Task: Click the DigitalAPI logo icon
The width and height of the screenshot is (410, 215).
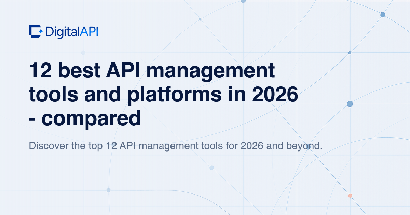Action: (x=36, y=31)
